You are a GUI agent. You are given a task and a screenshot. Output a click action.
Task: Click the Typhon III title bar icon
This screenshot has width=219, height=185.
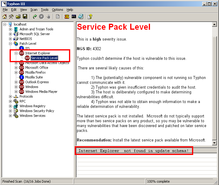tap(4, 4)
